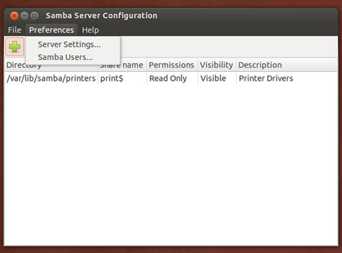Click the Visible cell in the row
The image size is (342, 253).
(213, 79)
